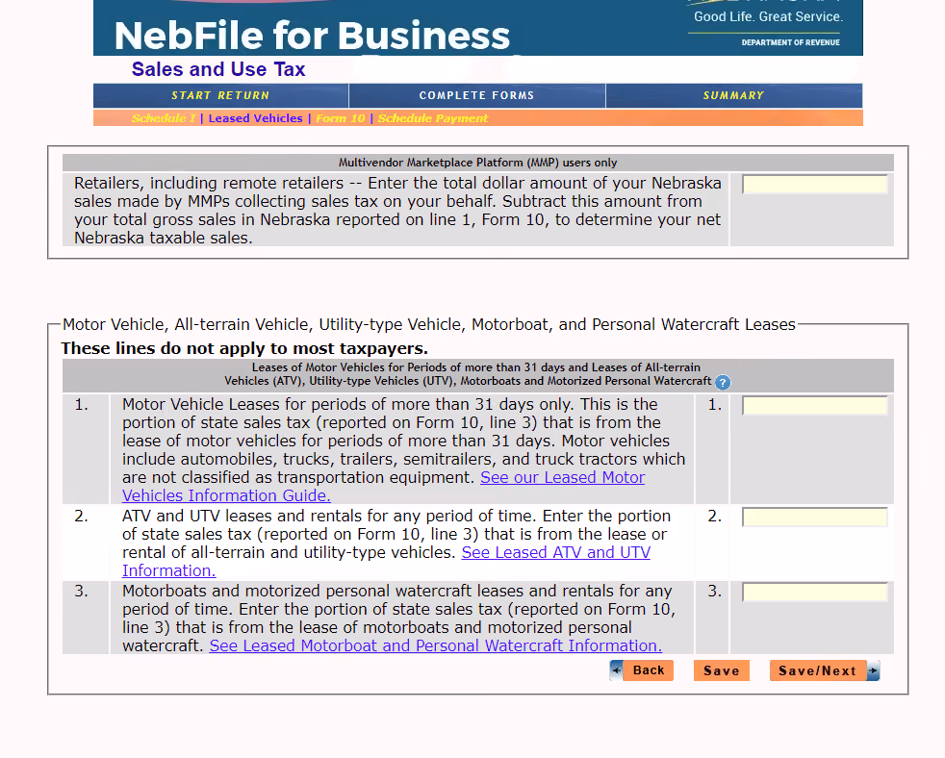Click the Multivendor Marketplace Platform header text
This screenshot has height=758, width=945.
477,163
